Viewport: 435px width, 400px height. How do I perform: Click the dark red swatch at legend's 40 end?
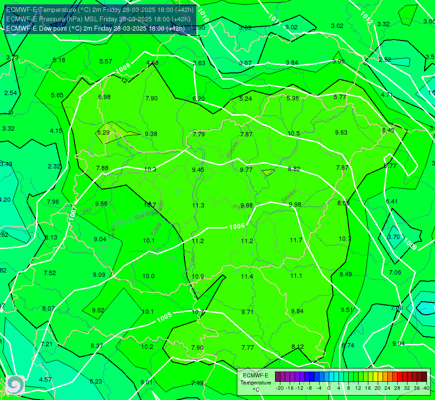coord(424,377)
